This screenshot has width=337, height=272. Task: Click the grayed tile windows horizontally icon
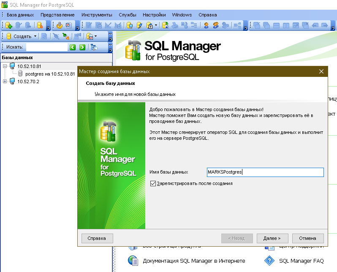point(276,25)
